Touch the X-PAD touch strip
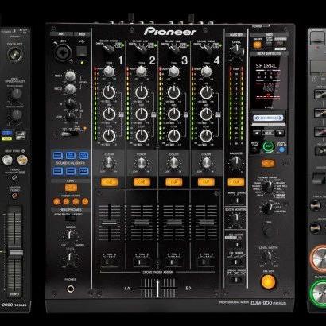This screenshot has height=326, width=326. pyautogui.click(x=268, y=118)
